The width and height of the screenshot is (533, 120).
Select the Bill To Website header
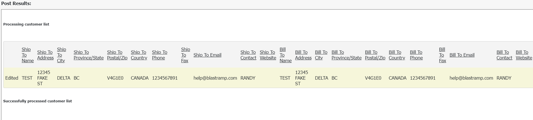(524, 55)
